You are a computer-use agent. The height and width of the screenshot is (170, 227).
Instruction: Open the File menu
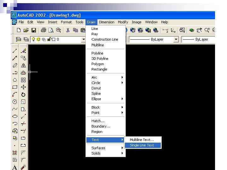pos(21,22)
